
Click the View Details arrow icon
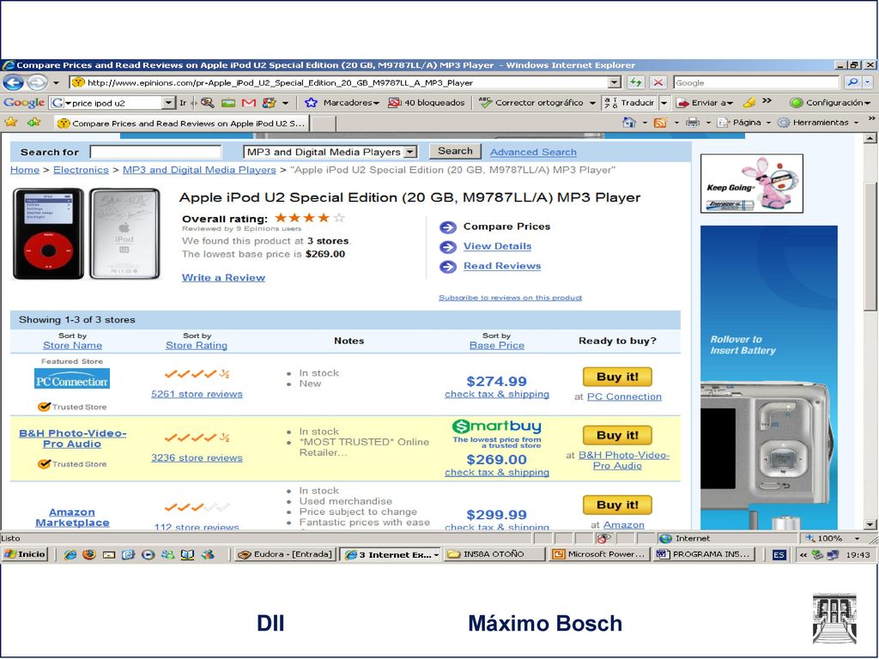click(x=448, y=246)
